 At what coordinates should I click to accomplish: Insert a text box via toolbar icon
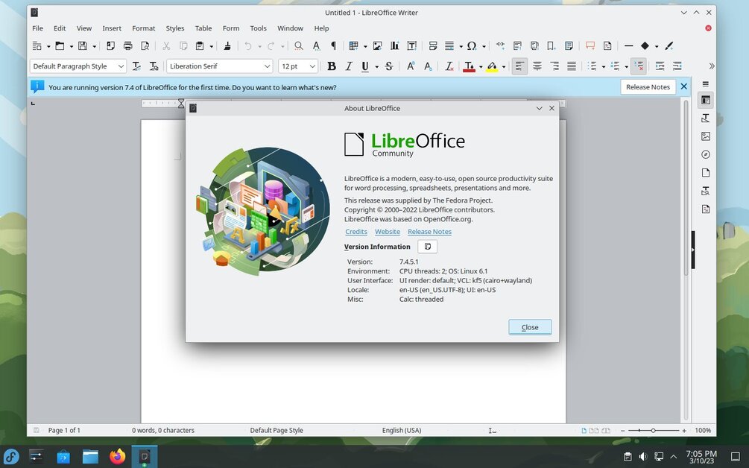(x=411, y=46)
